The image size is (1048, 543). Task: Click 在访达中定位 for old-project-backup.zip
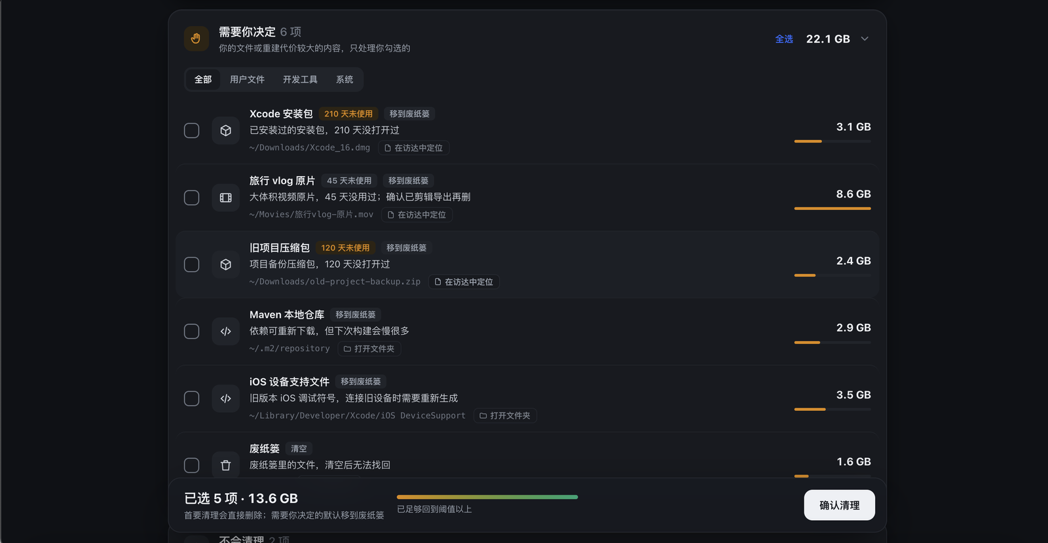coord(464,282)
